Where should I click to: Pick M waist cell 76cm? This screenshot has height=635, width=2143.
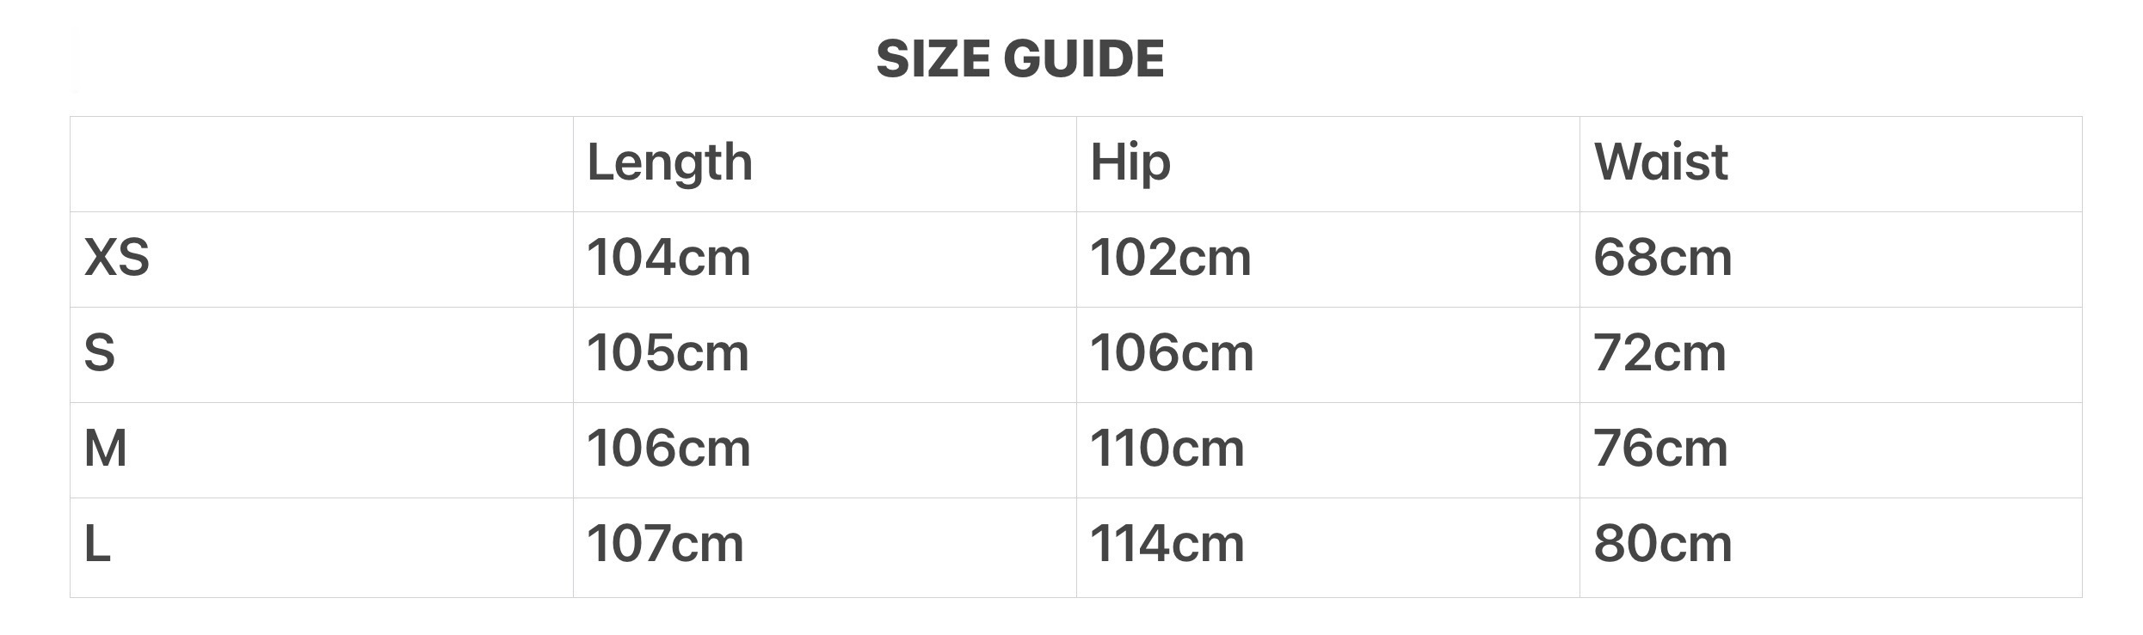coord(1660,449)
